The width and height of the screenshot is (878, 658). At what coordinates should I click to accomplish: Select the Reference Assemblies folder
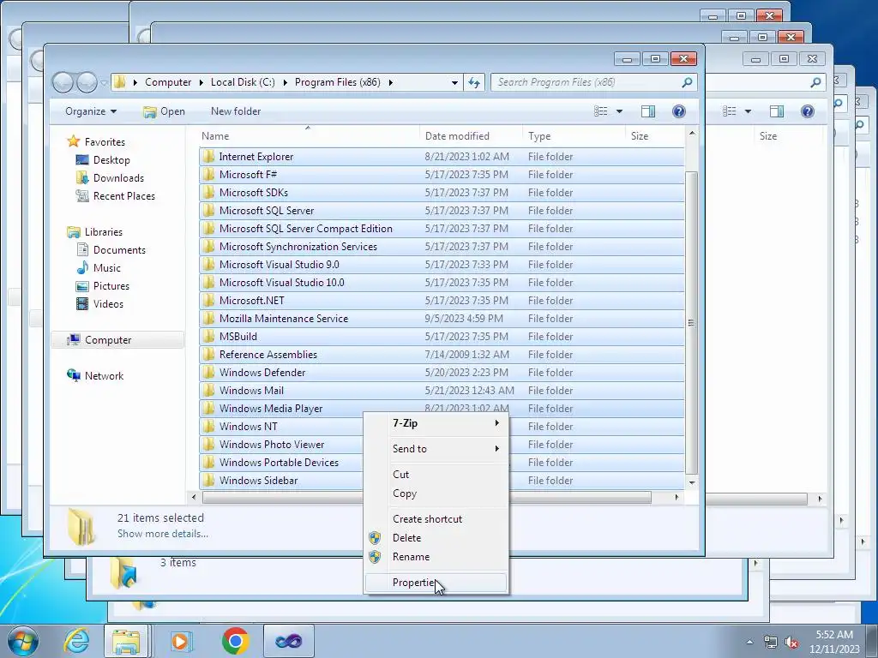pos(442,354)
